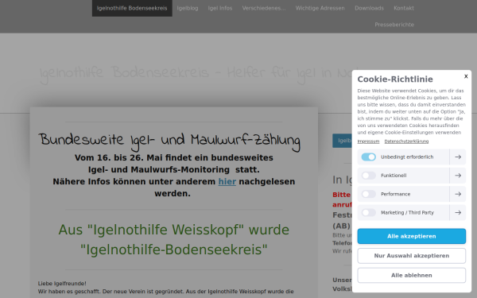Follow the 'hier' link about monitoring
477x298 pixels.
pyautogui.click(x=227, y=181)
